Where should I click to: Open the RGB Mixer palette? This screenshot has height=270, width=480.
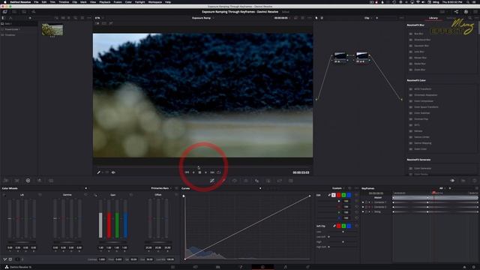pyautogui.click(x=39, y=181)
